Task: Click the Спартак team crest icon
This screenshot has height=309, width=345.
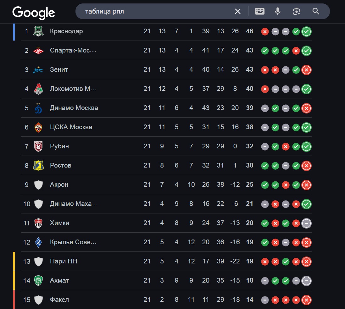Action: pos(38,51)
